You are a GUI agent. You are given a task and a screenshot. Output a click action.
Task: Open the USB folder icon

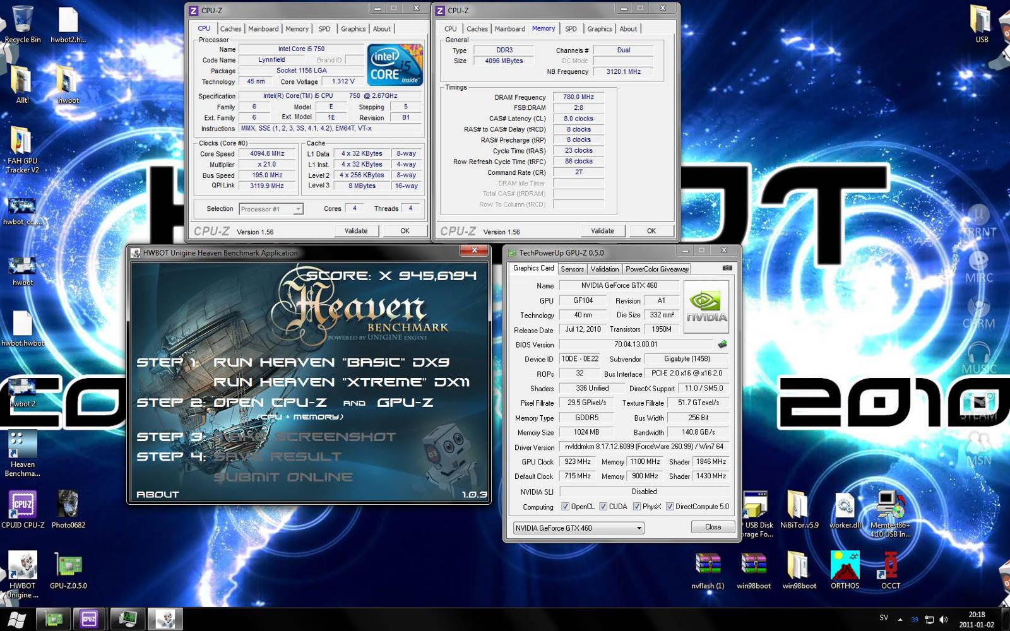coord(982,24)
